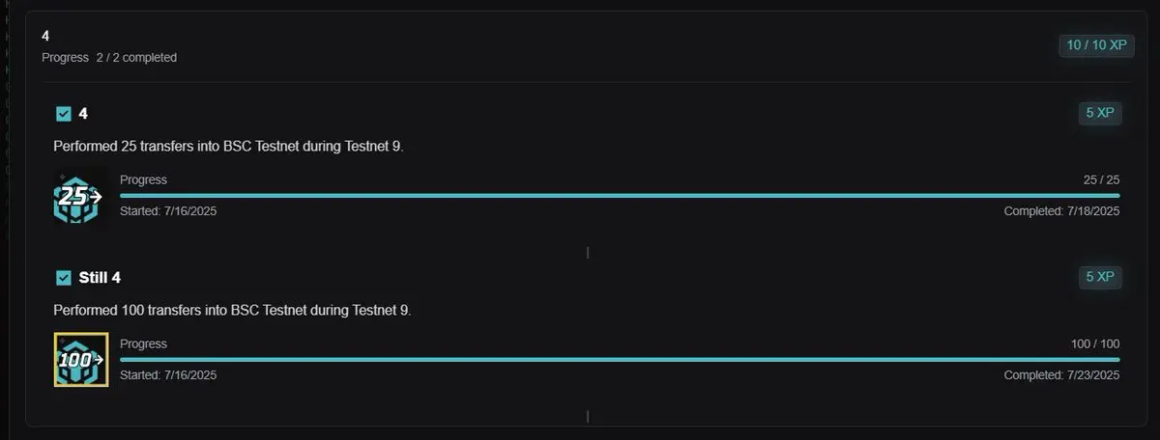The height and width of the screenshot is (440, 1160).
Task: Click the section header title "4"
Action: [45, 36]
